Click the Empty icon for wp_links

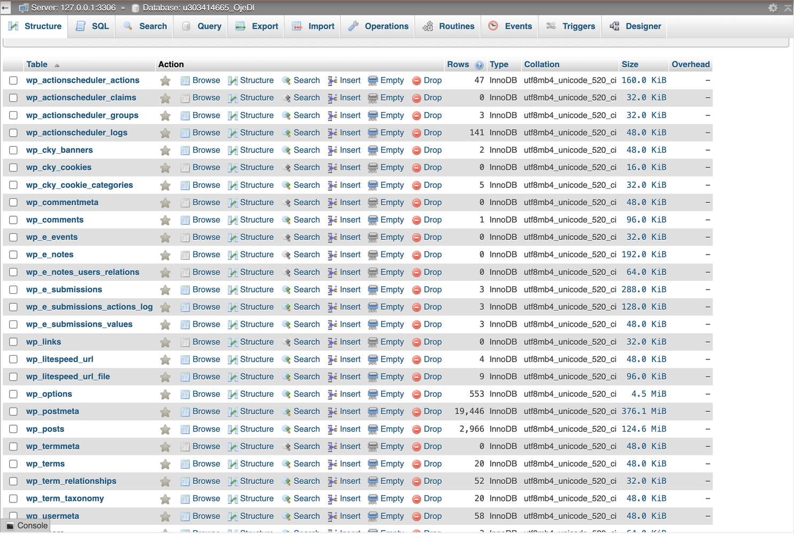pos(373,342)
